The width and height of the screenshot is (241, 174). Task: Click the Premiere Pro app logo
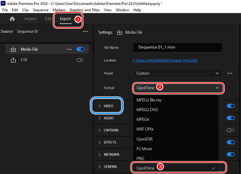pyautogui.click(x=3, y=3)
